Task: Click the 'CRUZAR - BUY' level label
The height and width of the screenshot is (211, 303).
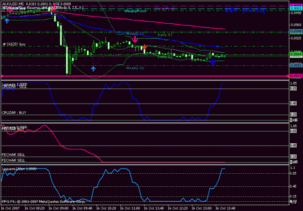Action: [x=14, y=113]
